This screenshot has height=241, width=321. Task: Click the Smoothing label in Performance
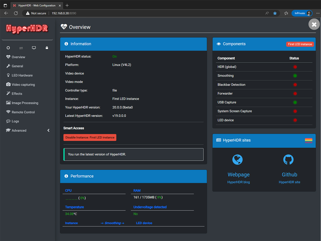113,223
